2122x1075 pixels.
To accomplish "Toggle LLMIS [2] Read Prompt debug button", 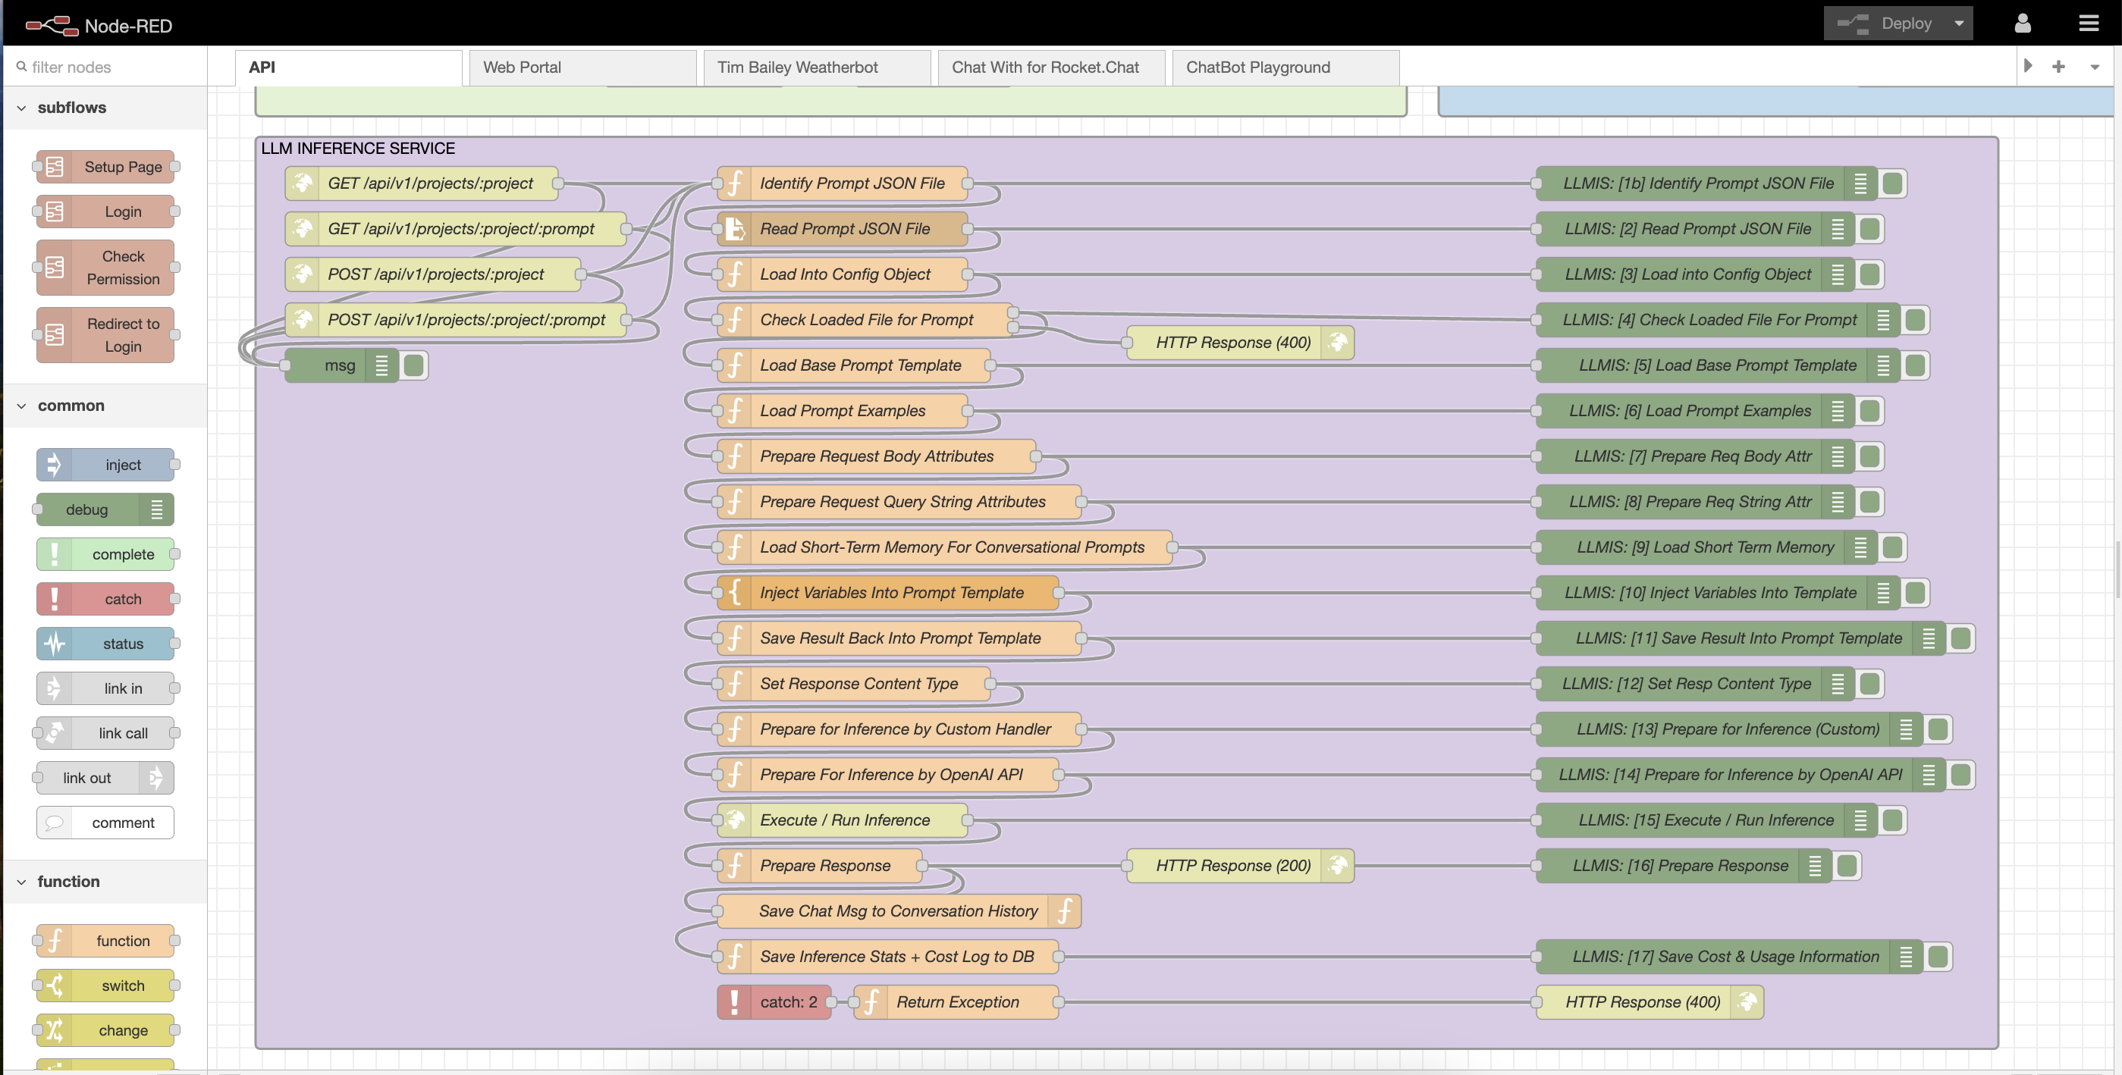I will click(1870, 228).
